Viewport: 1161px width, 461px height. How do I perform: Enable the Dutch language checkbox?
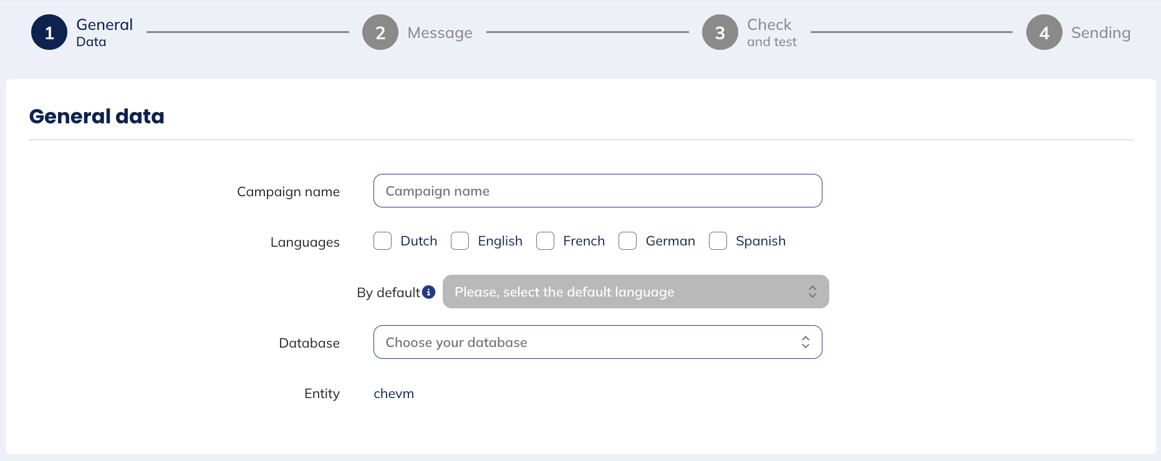(x=383, y=241)
